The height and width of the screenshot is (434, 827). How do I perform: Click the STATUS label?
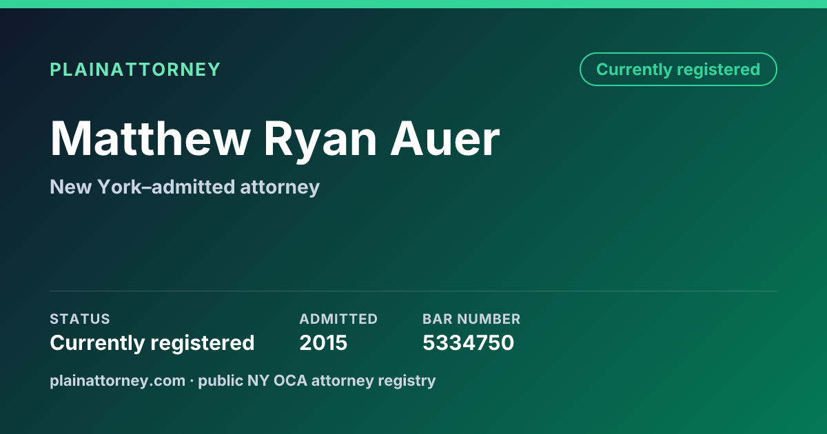[x=80, y=319]
